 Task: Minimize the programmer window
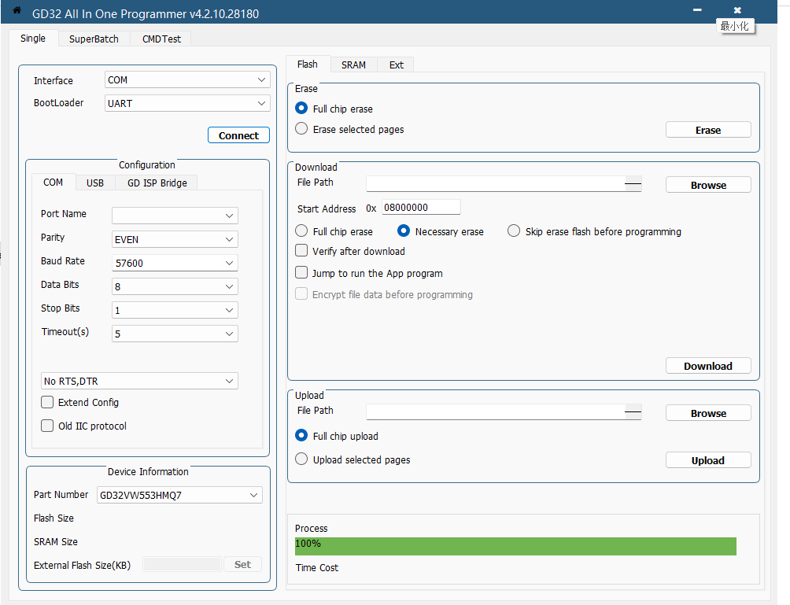(x=697, y=11)
